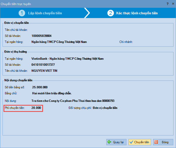Click fee payer value Đơn vị chuyển tiền
This screenshot has width=176, height=148.
(x=105, y=108)
